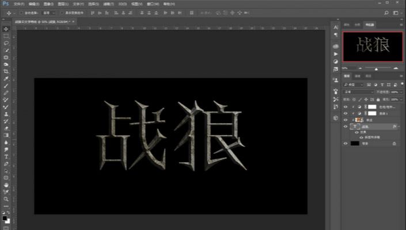Toggle layer filtering on/off switch

tap(402, 84)
